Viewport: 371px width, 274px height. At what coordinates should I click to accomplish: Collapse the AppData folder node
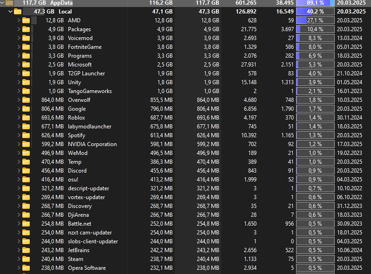[2, 3]
